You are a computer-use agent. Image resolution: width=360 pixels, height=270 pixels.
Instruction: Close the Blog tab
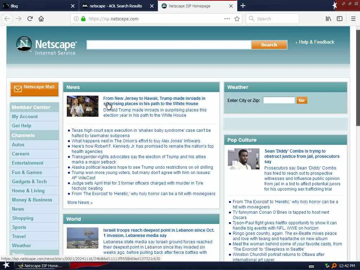72,6
